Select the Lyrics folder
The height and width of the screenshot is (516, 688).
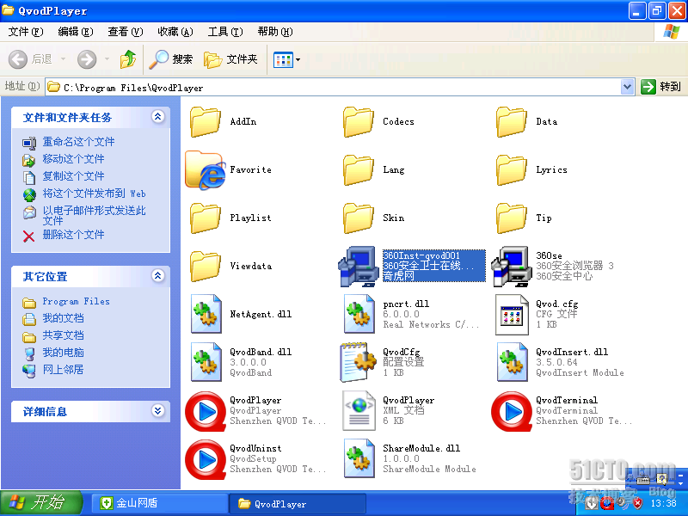pyautogui.click(x=511, y=170)
